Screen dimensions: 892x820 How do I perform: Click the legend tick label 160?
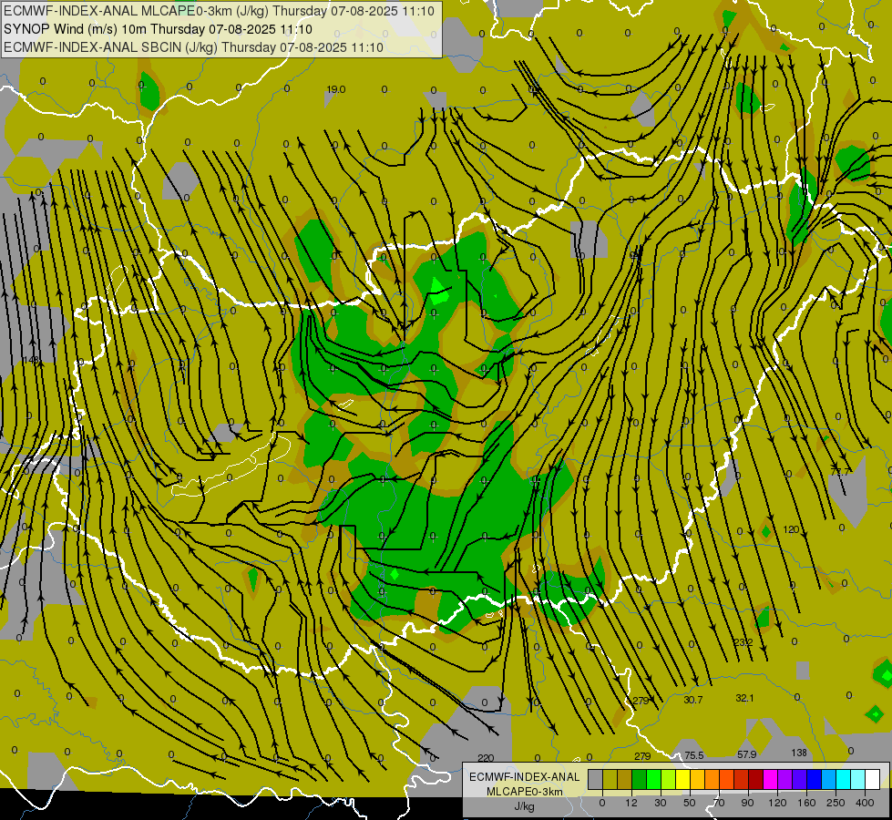coord(806,803)
